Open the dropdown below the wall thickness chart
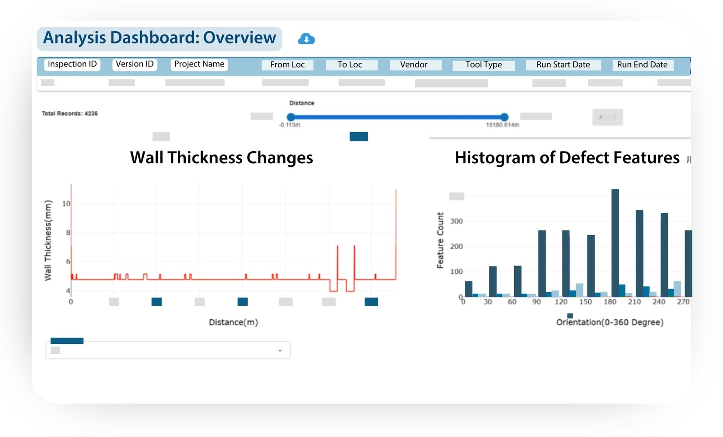The width and height of the screenshot is (723, 437). (168, 351)
